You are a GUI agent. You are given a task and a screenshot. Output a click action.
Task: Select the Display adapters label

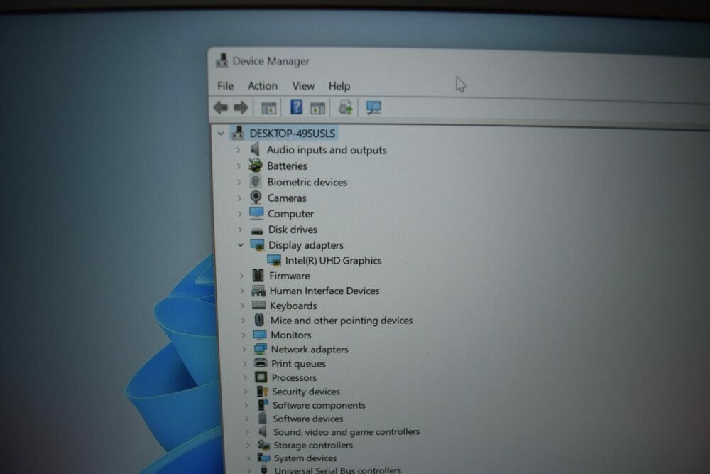[x=305, y=245]
